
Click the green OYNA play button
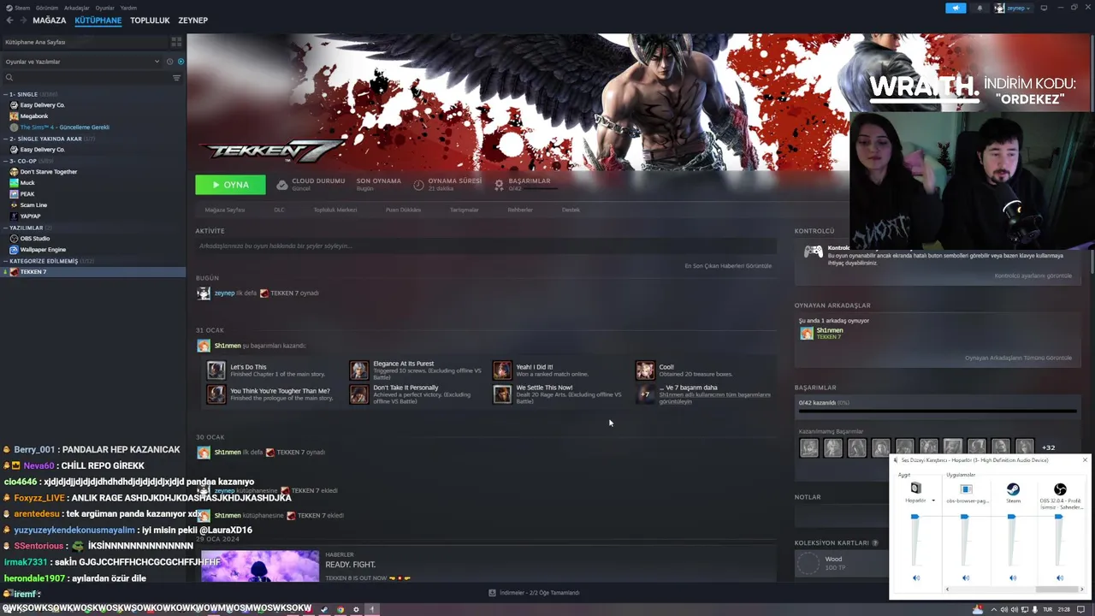pos(230,185)
